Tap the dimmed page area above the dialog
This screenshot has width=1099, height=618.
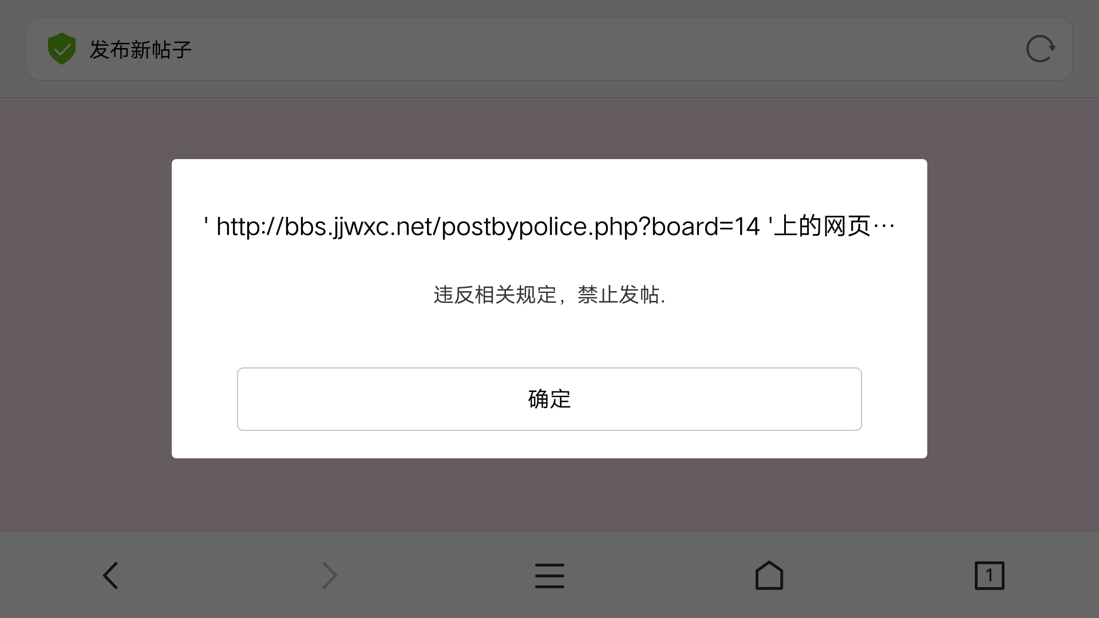point(549,128)
